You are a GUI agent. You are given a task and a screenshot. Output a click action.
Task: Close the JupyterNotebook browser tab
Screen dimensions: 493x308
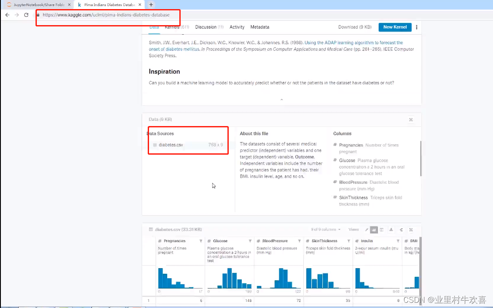click(69, 5)
